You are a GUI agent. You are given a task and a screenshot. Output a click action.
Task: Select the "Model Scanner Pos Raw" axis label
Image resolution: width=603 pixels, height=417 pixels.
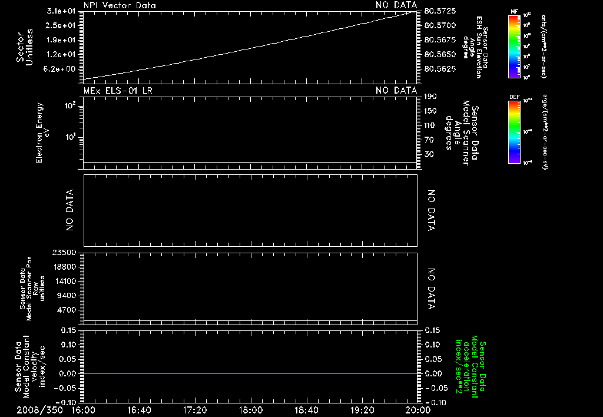click(x=32, y=289)
